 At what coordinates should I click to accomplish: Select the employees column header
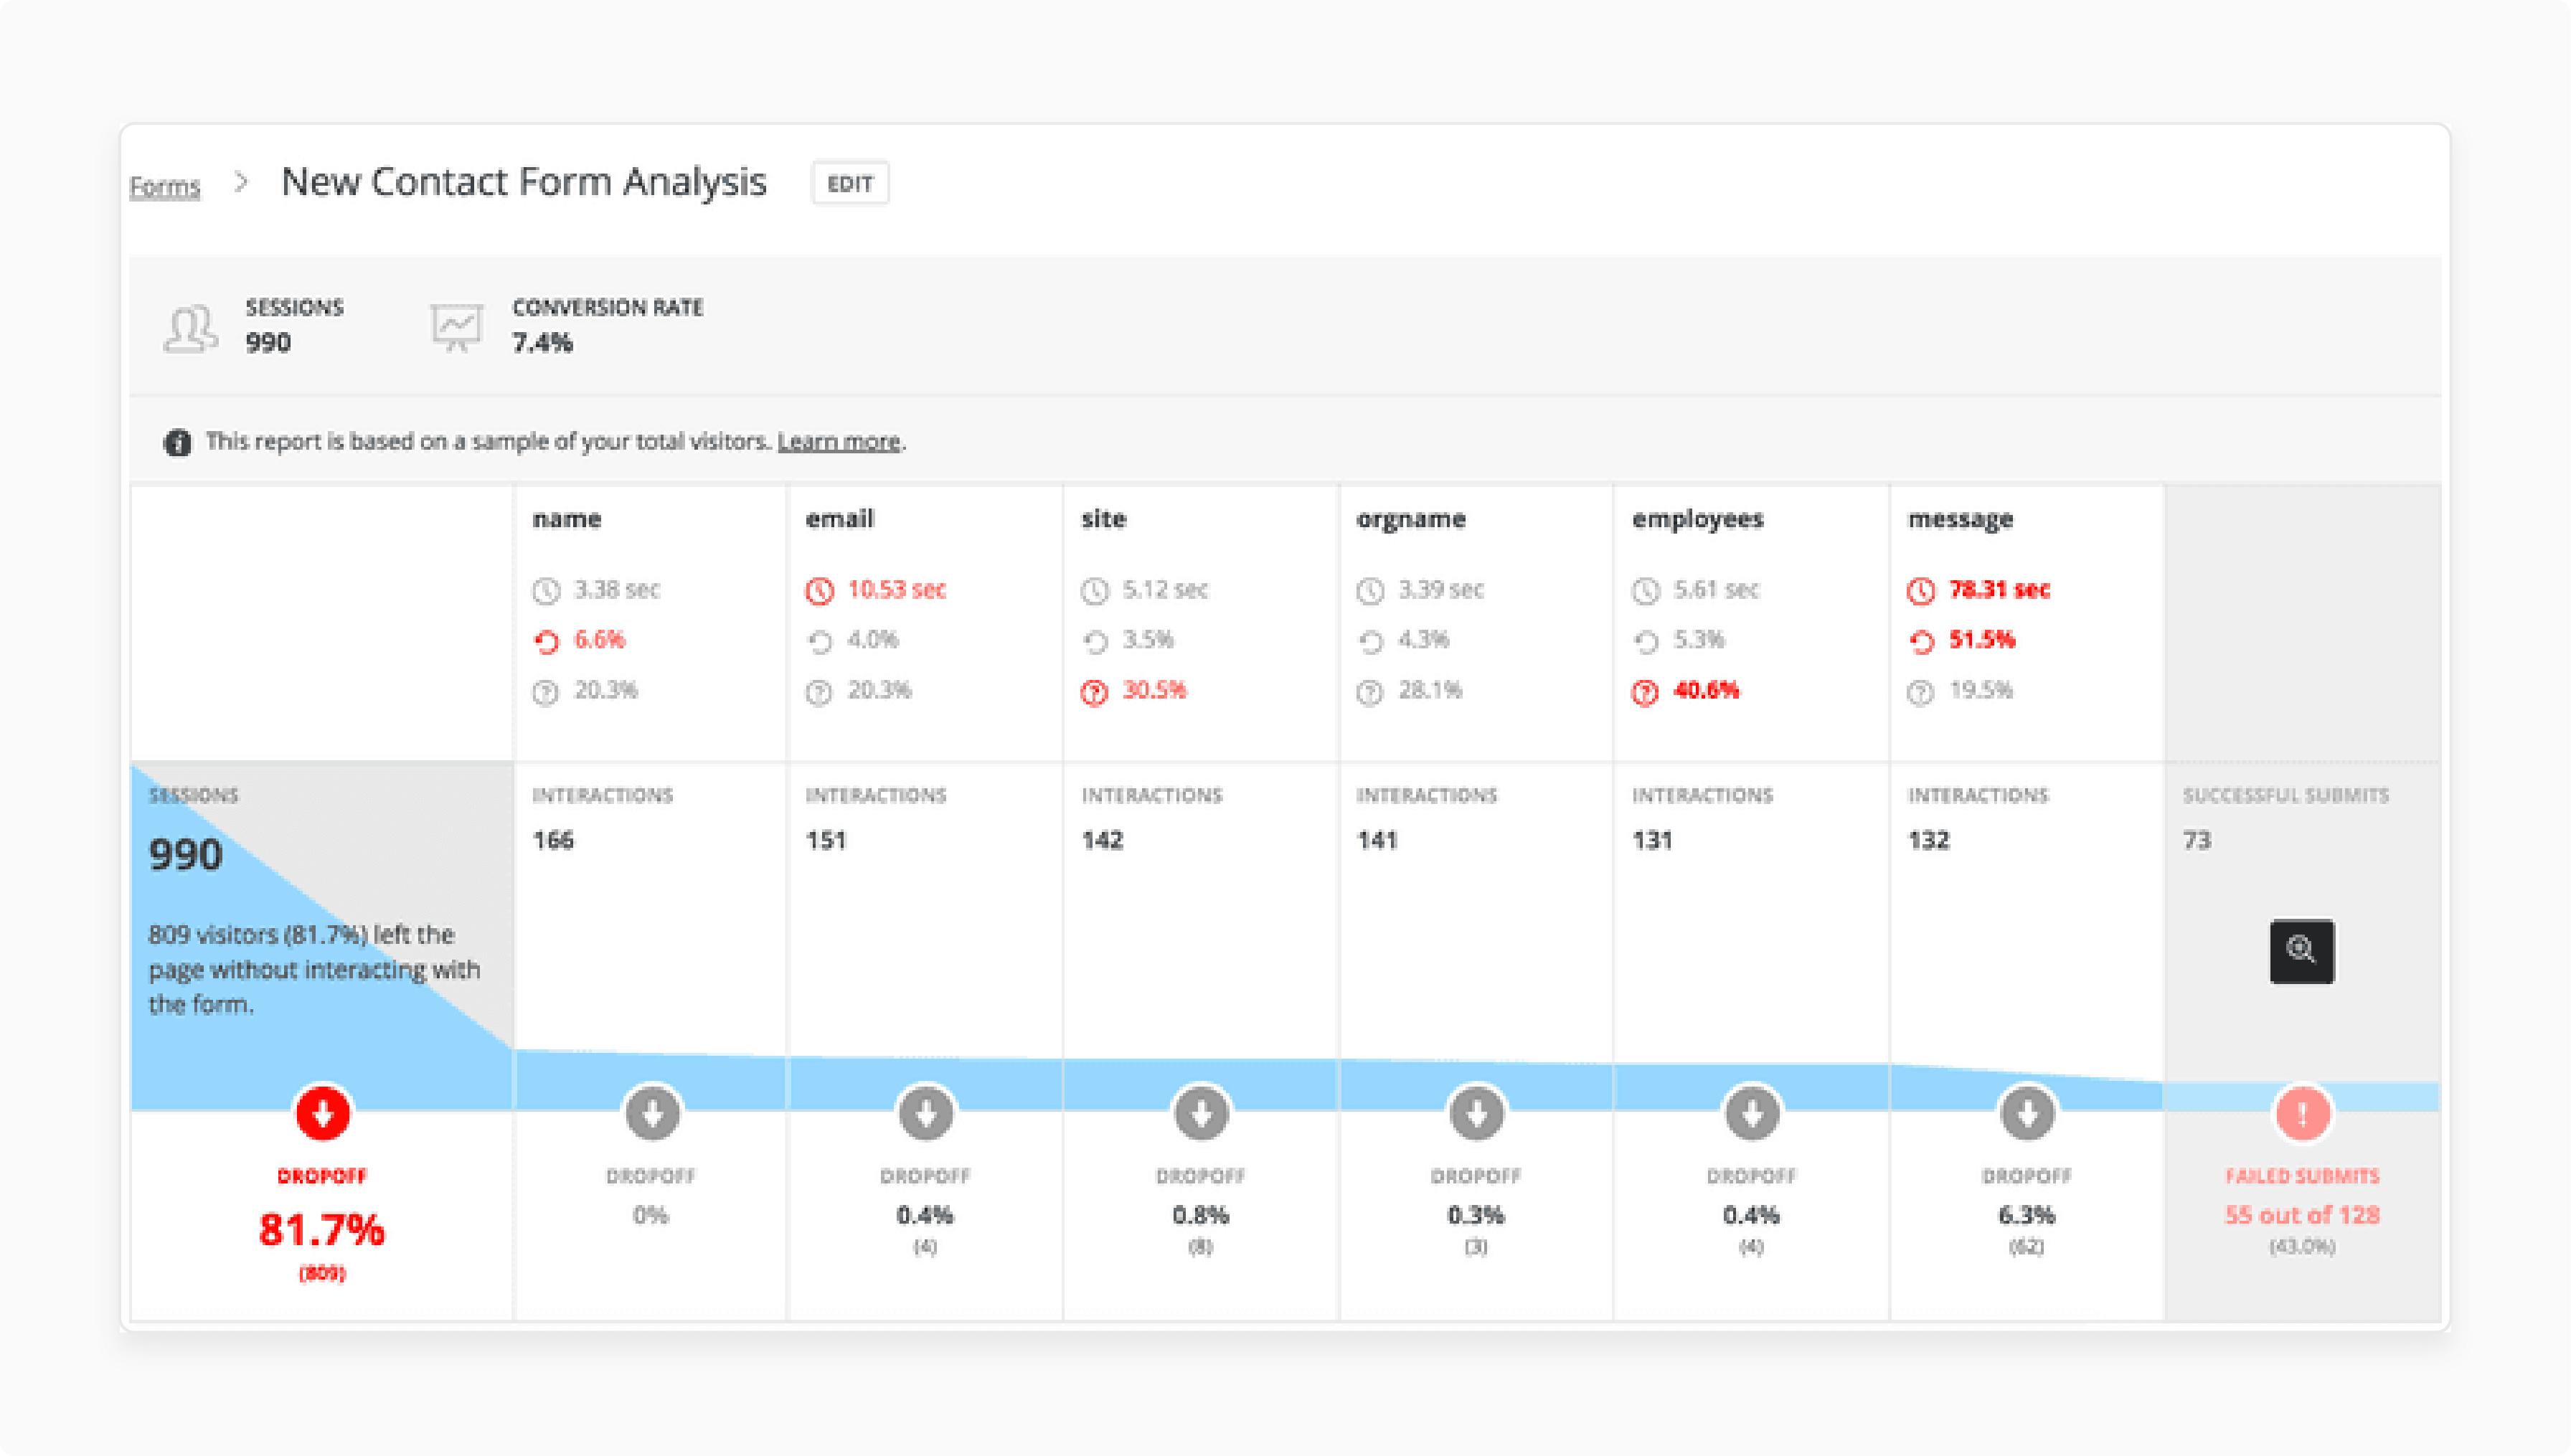coord(1698,520)
